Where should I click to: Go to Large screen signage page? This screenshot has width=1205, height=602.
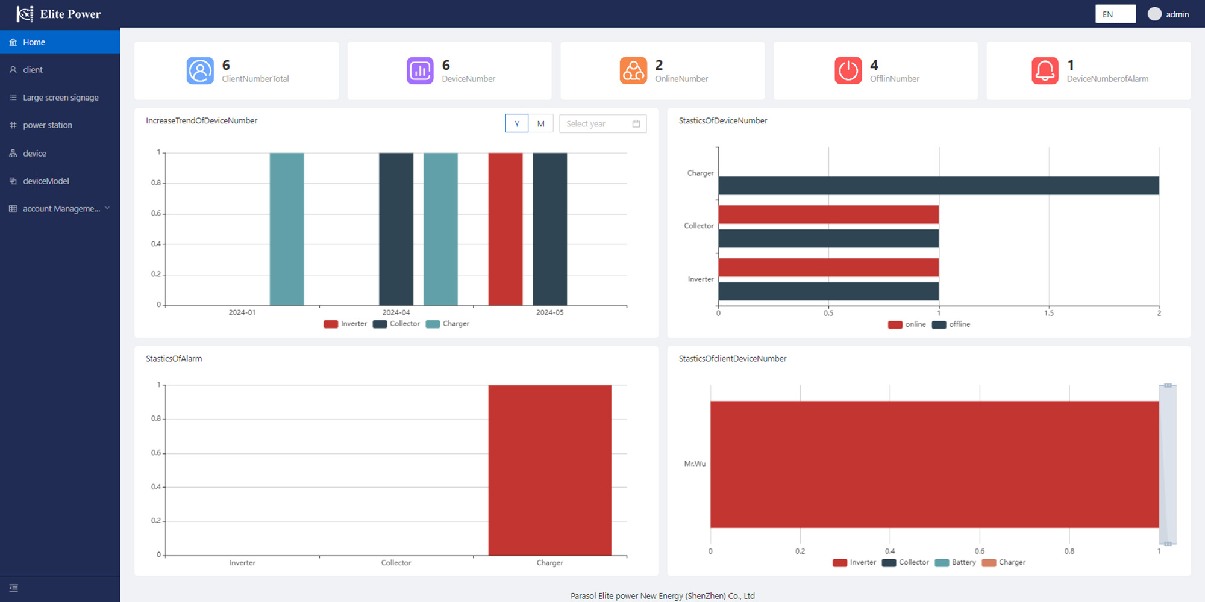[x=60, y=98]
